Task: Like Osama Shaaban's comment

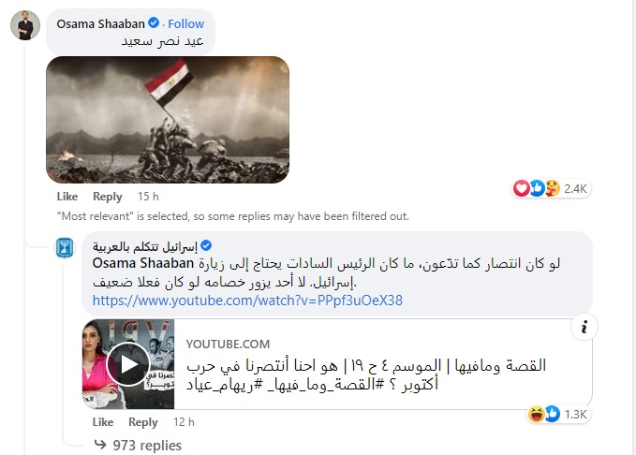Action: (x=67, y=197)
